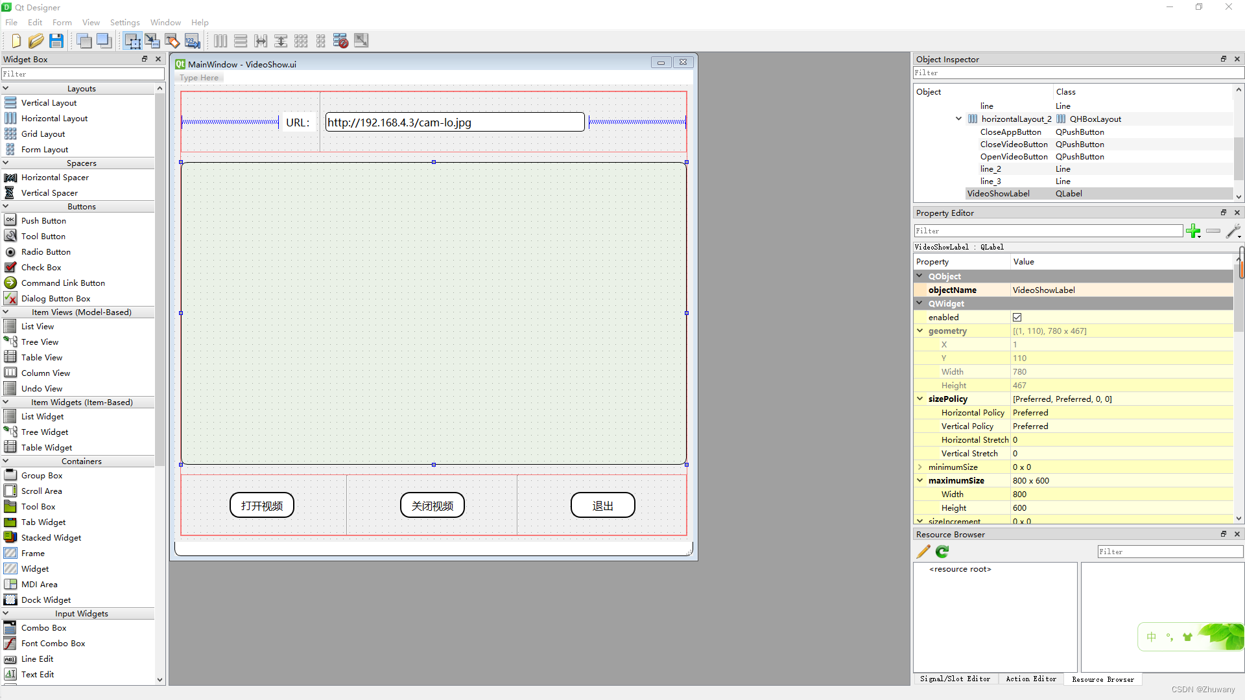The height and width of the screenshot is (700, 1245).
Task: Reload resources with green refresh icon
Action: 942,552
